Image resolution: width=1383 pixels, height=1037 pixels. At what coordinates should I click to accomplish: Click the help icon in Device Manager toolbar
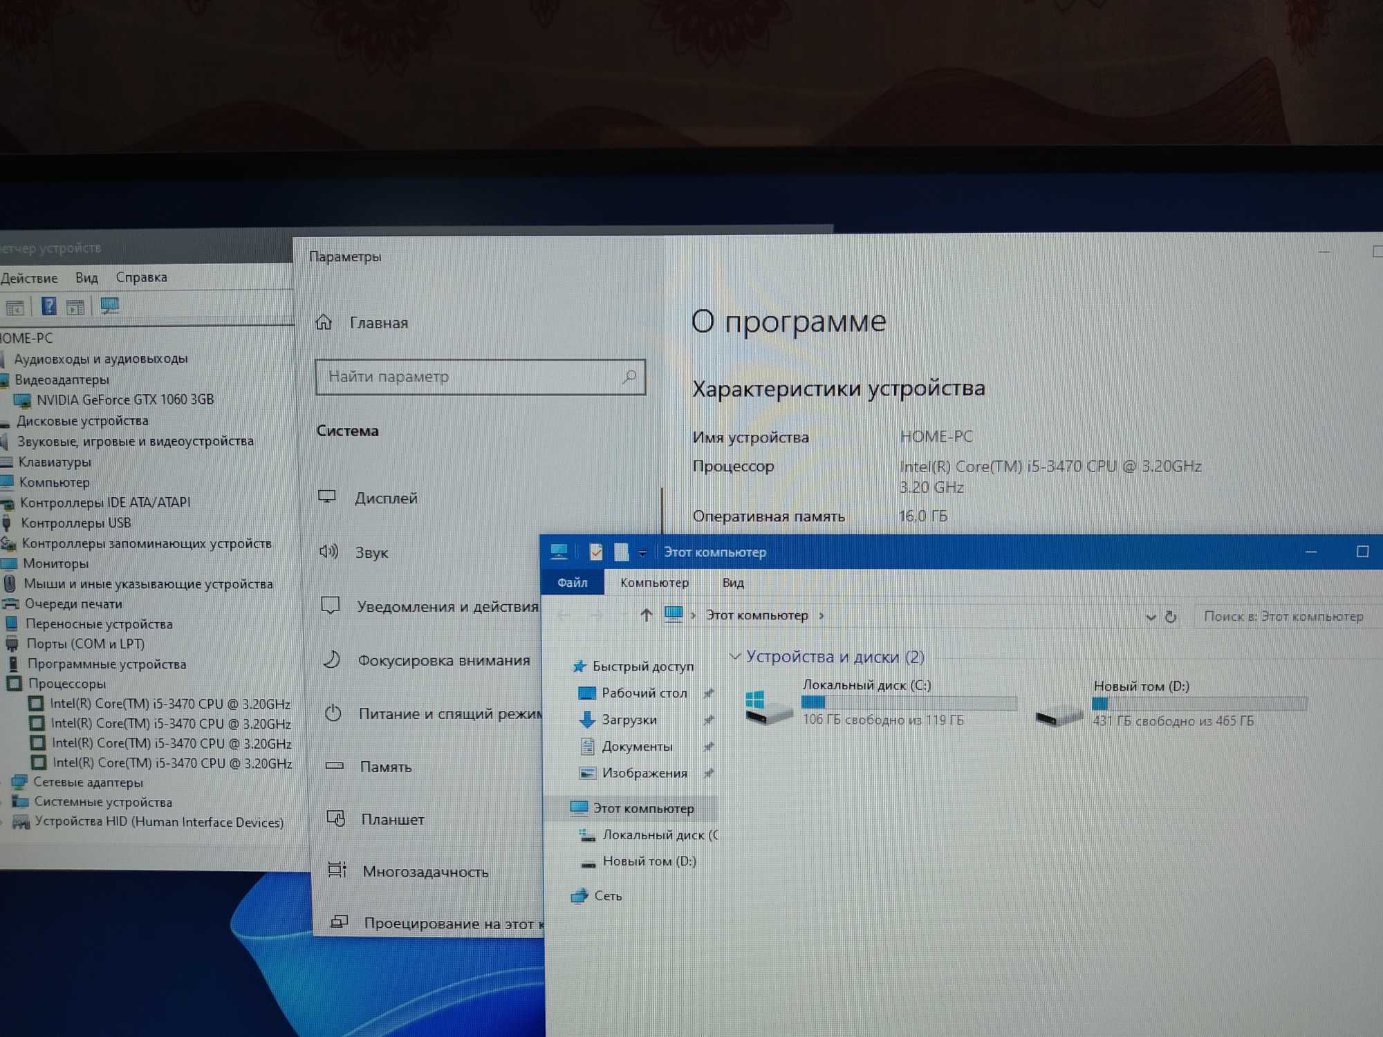coord(49,306)
